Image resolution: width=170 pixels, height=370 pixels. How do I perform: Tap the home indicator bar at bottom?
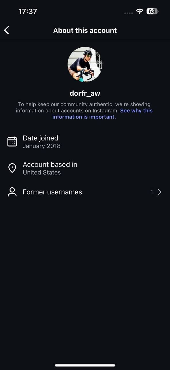(85, 365)
